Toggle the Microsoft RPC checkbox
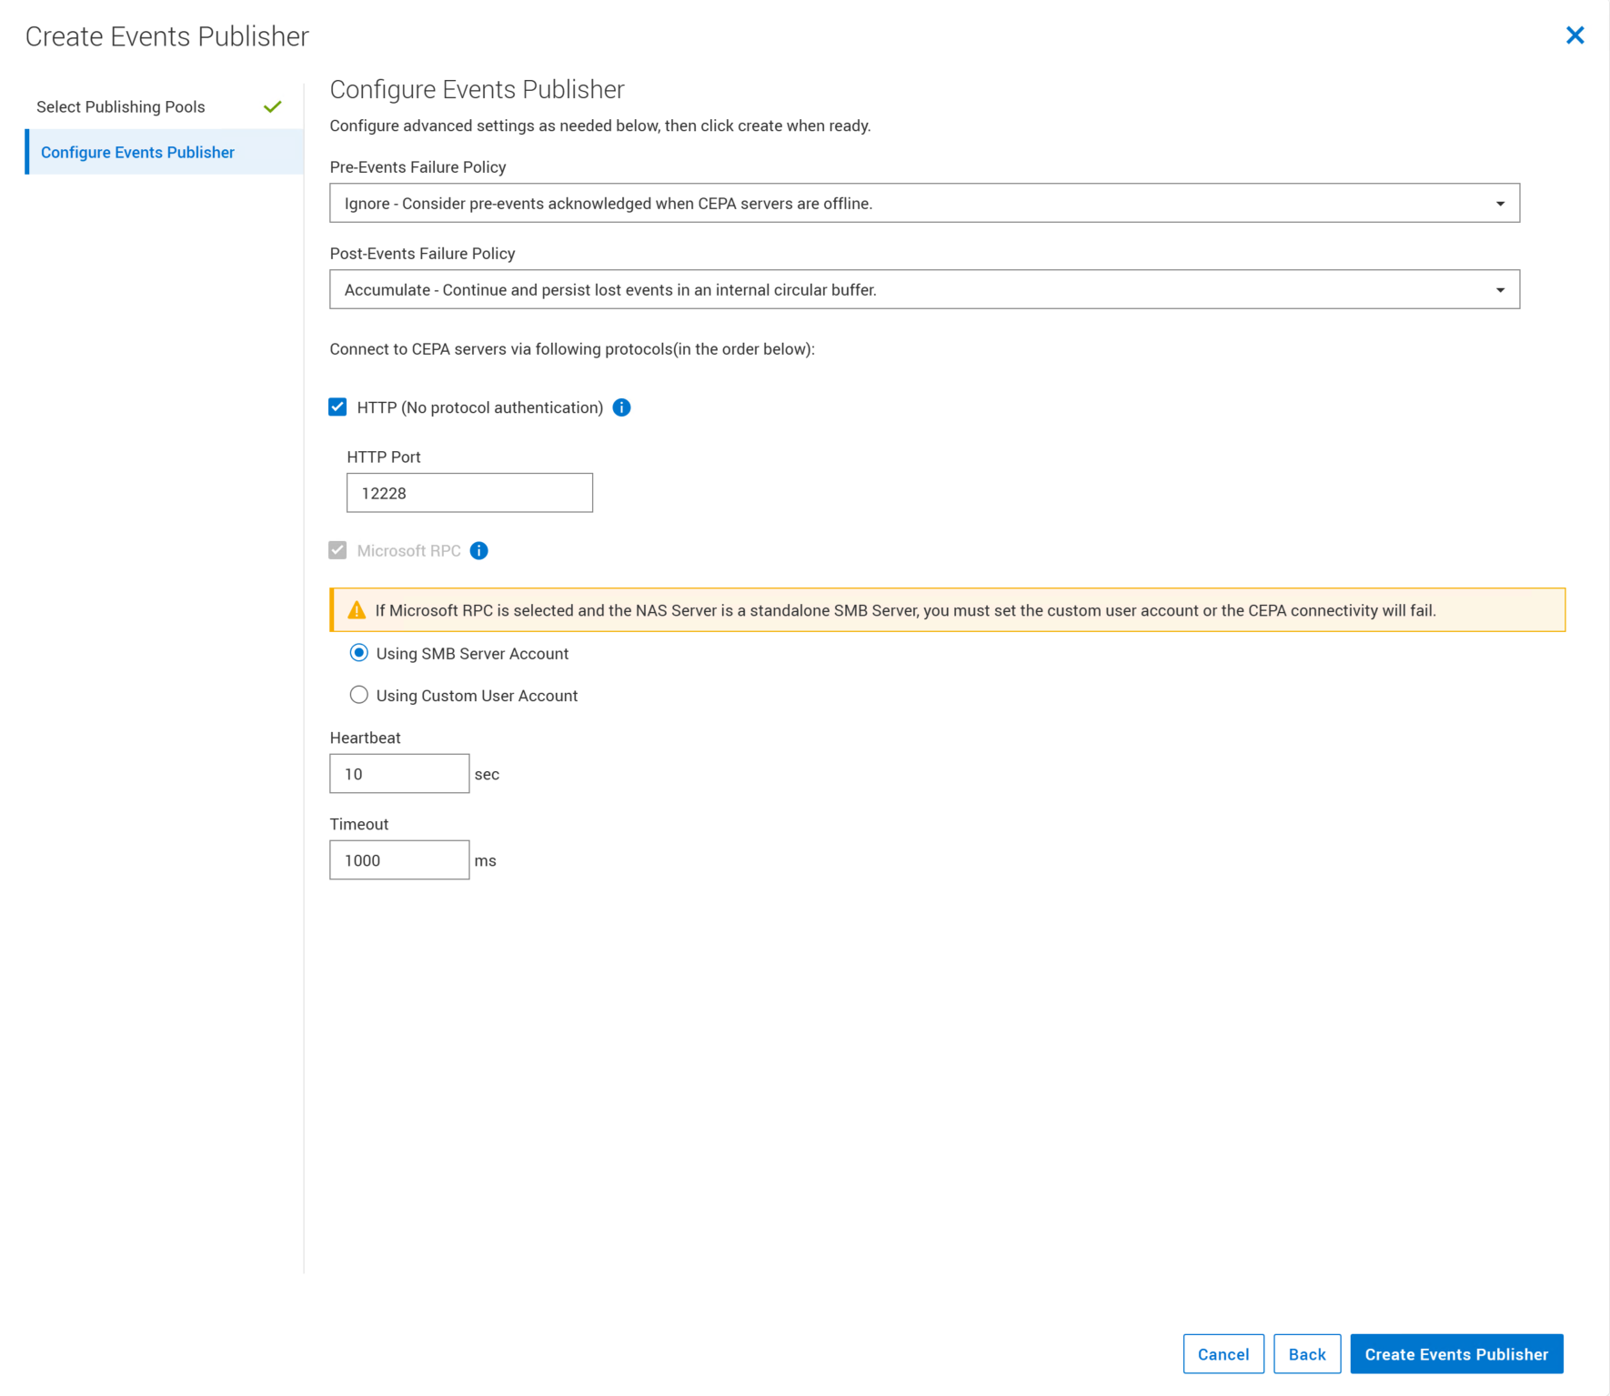Screen dimensions: 1610x1396 [337, 551]
